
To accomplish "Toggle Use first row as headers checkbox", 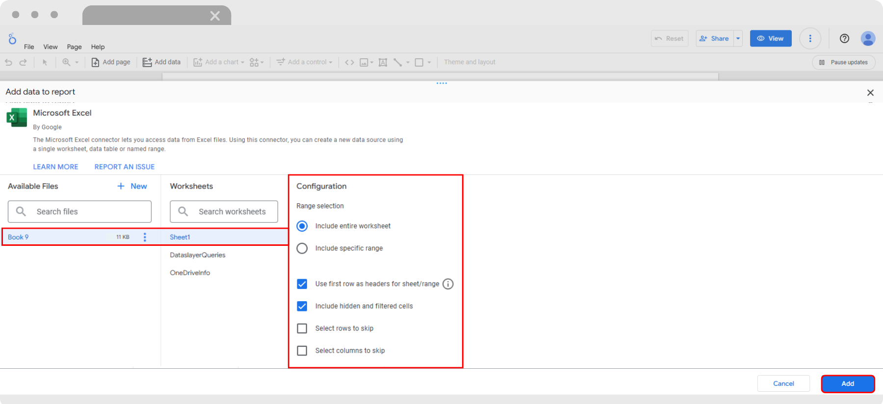I will [x=302, y=284].
